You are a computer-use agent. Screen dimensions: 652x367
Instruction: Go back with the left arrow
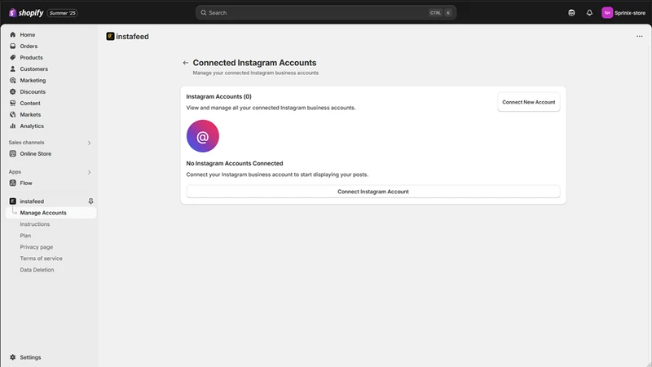tap(186, 63)
